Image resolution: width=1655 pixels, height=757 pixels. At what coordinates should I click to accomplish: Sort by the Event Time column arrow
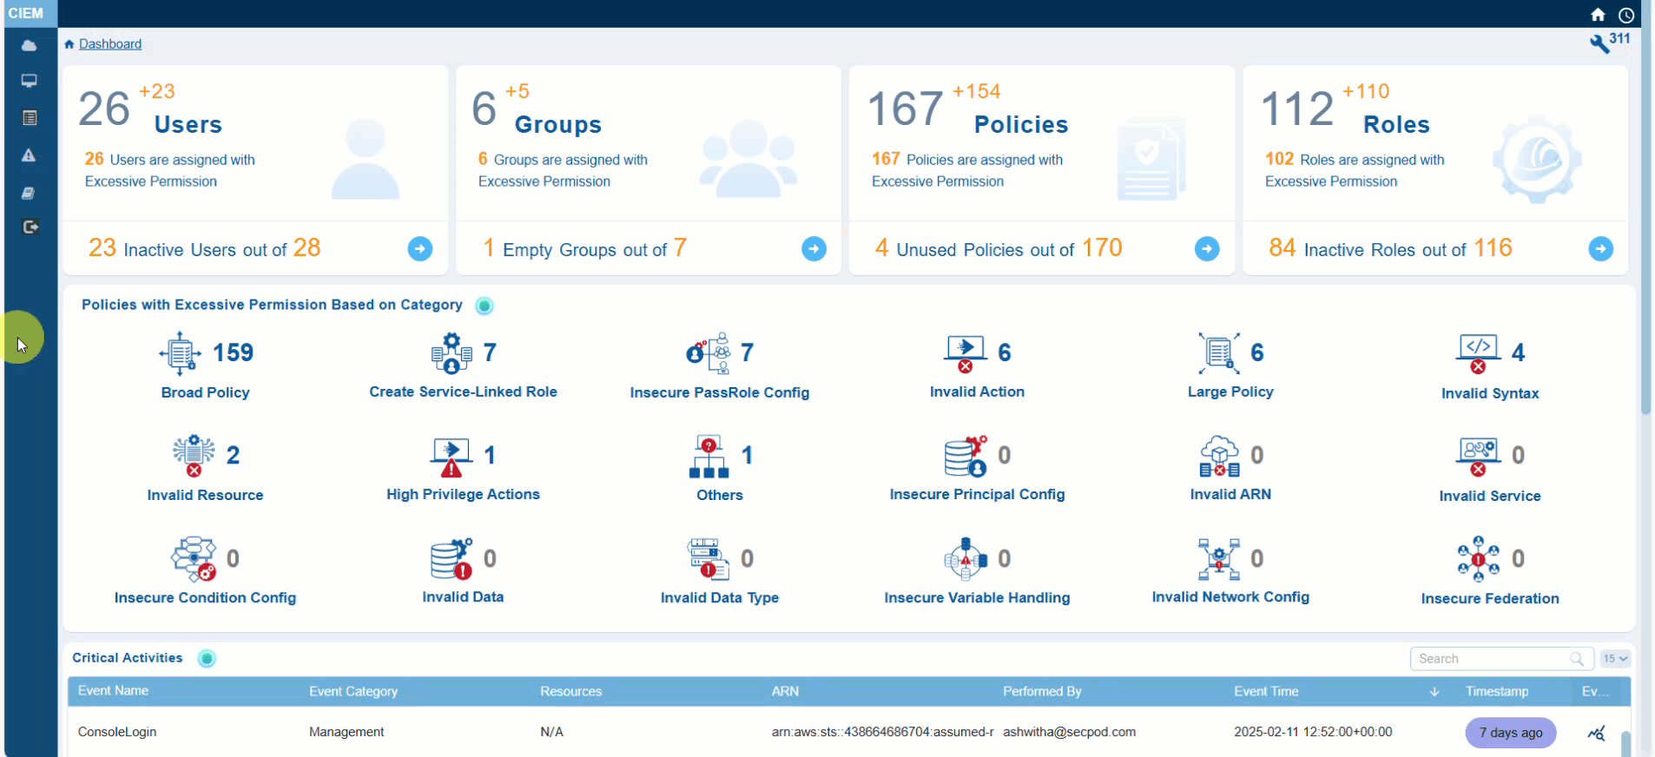(x=1434, y=692)
